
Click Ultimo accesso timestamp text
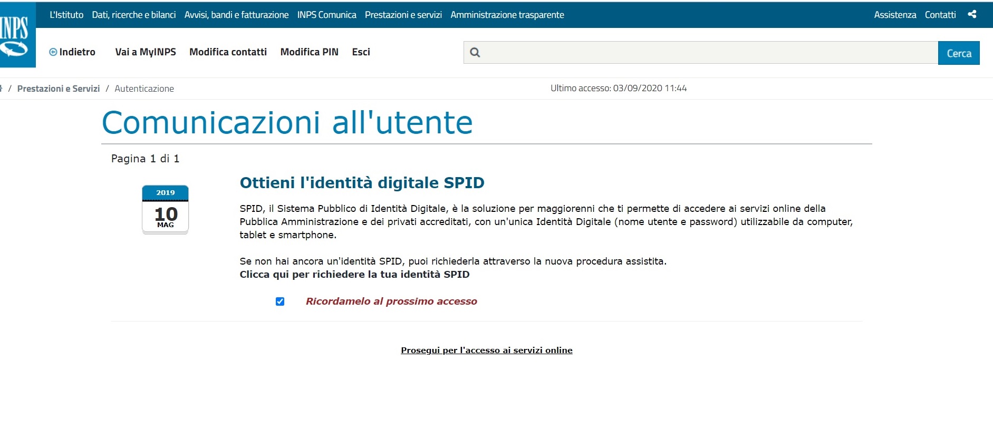pyautogui.click(x=619, y=88)
